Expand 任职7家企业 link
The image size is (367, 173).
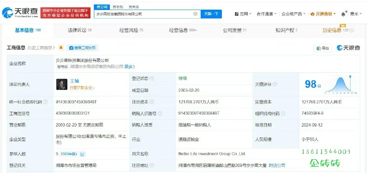coord(82,88)
